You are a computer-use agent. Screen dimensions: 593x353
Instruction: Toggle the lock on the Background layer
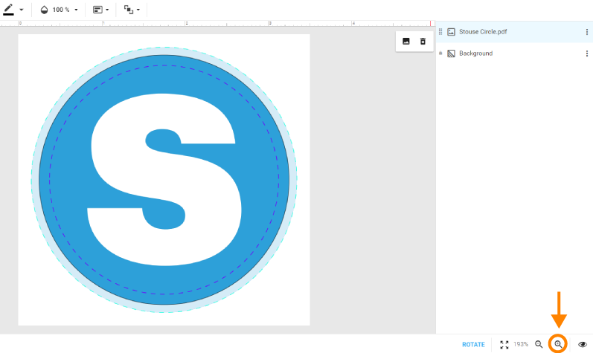coord(440,54)
